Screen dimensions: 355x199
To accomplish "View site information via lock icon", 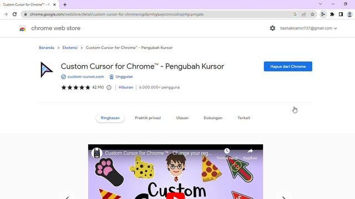I will [x=26, y=14].
